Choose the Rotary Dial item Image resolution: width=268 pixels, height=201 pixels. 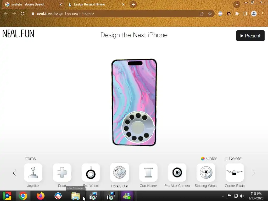coord(120,172)
